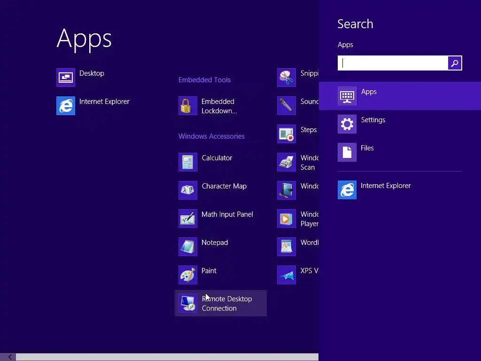
Task: Open the Desktop tile icon
Action: 66,78
